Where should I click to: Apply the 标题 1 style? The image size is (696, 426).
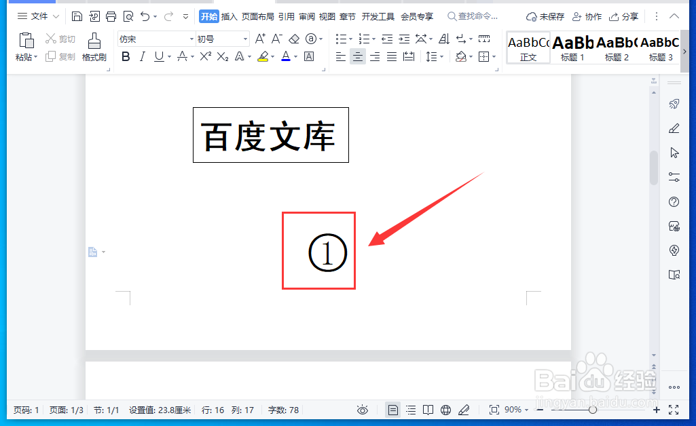tap(572, 47)
